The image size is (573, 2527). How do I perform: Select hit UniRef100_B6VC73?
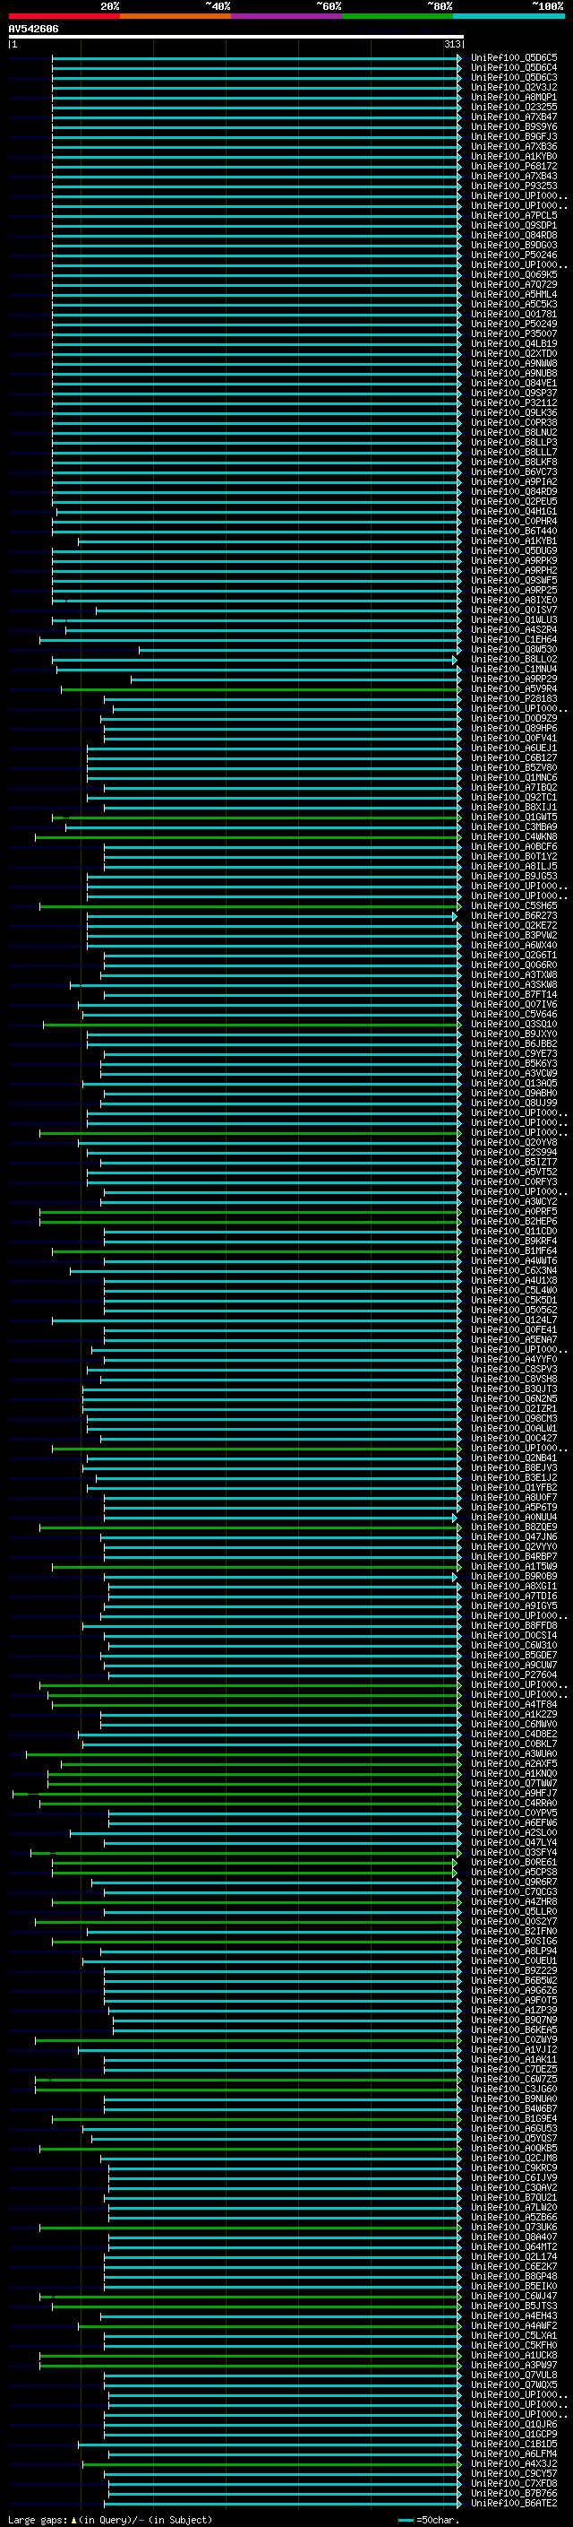pyautogui.click(x=513, y=472)
